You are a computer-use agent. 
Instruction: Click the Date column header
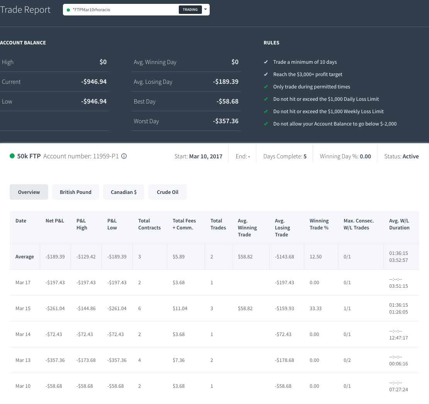pyautogui.click(x=21, y=221)
